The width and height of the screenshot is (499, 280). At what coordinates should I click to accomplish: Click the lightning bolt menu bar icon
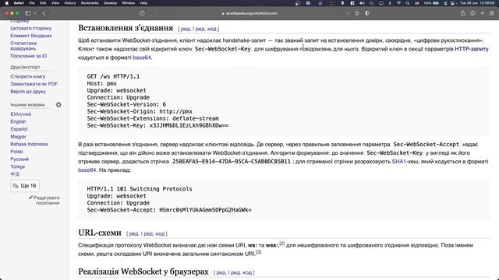[x=343, y=3]
